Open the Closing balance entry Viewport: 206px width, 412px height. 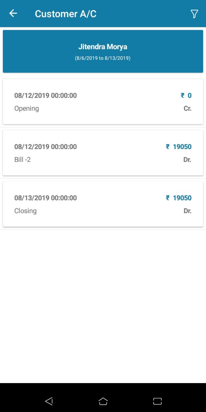(103, 204)
